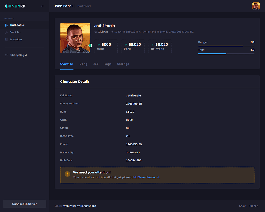Open profile via the avatar thumbnail top right
Screen dimensions: 265x212
[x=256, y=6]
